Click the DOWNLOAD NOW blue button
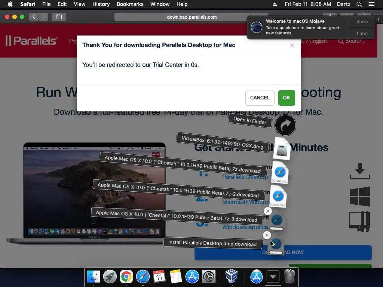 click(x=283, y=252)
